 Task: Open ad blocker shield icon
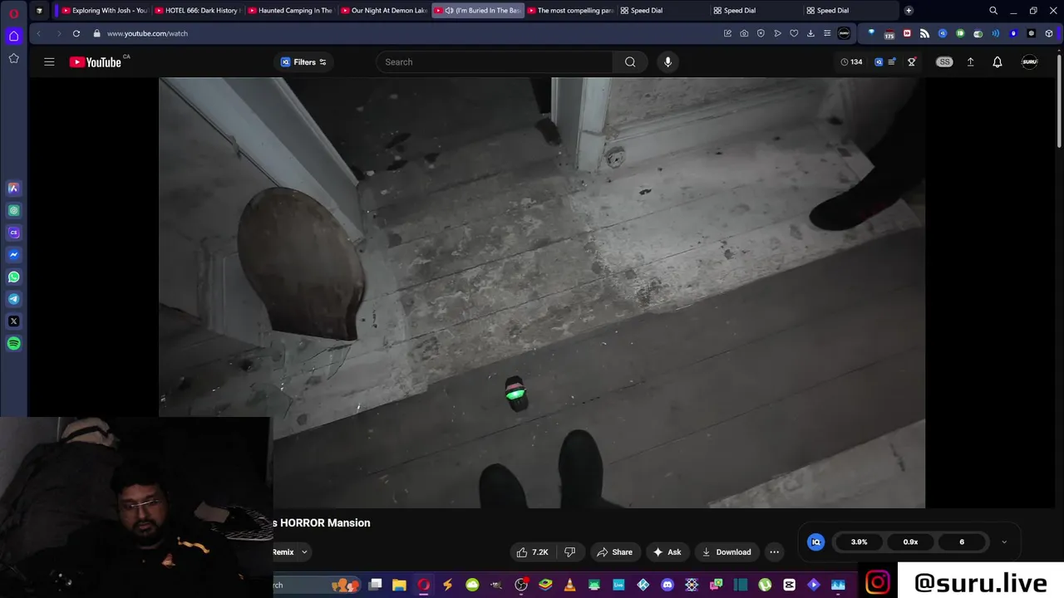[x=761, y=33]
